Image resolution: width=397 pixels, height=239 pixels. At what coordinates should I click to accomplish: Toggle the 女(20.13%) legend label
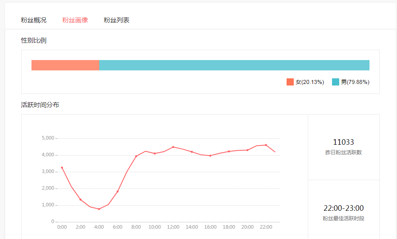[310, 82]
